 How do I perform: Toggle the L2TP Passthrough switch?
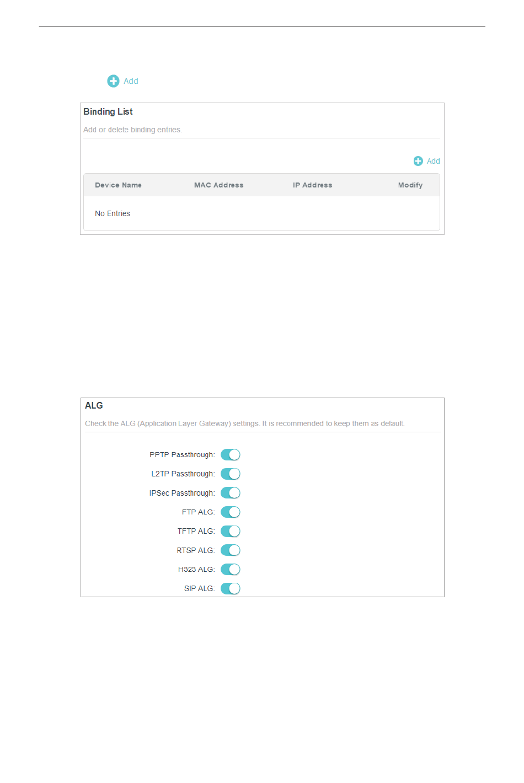(x=231, y=474)
